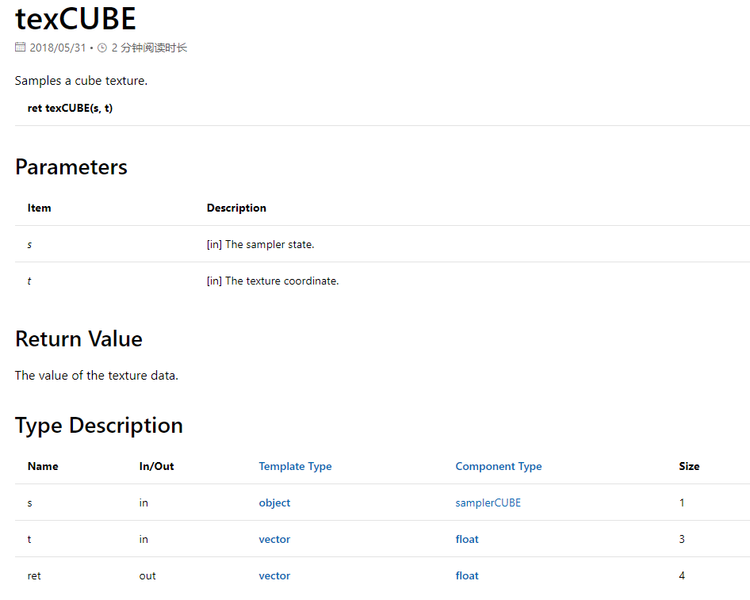Screen dimensions: 750x600
Task: Click the Parameters section heading
Action: [71, 167]
